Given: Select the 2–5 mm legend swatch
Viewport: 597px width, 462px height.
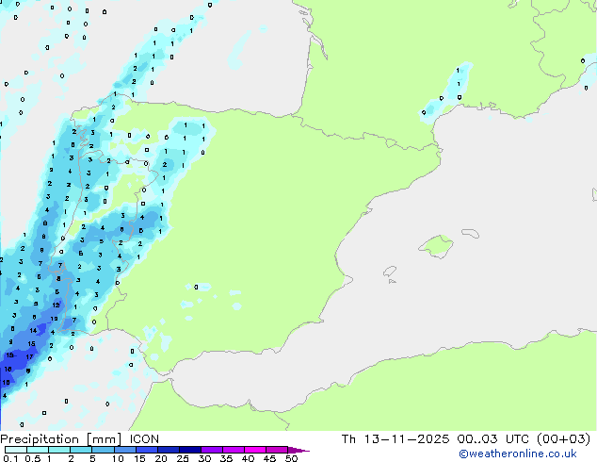Looking at the screenshot, I should 81,450.
